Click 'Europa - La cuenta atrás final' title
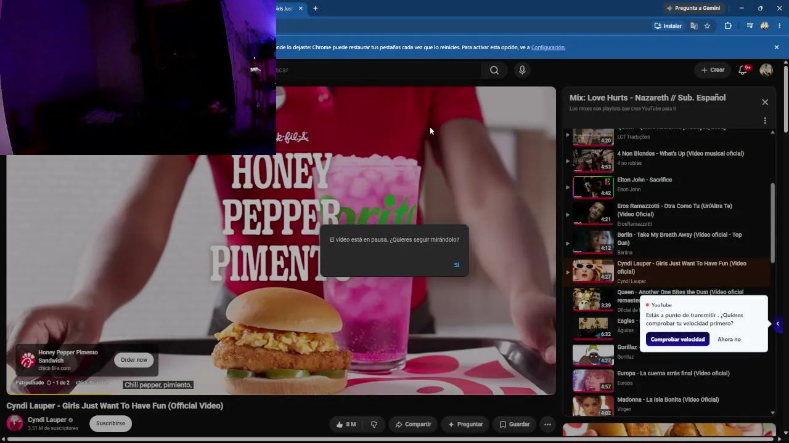This screenshot has width=789, height=443. coord(673,373)
